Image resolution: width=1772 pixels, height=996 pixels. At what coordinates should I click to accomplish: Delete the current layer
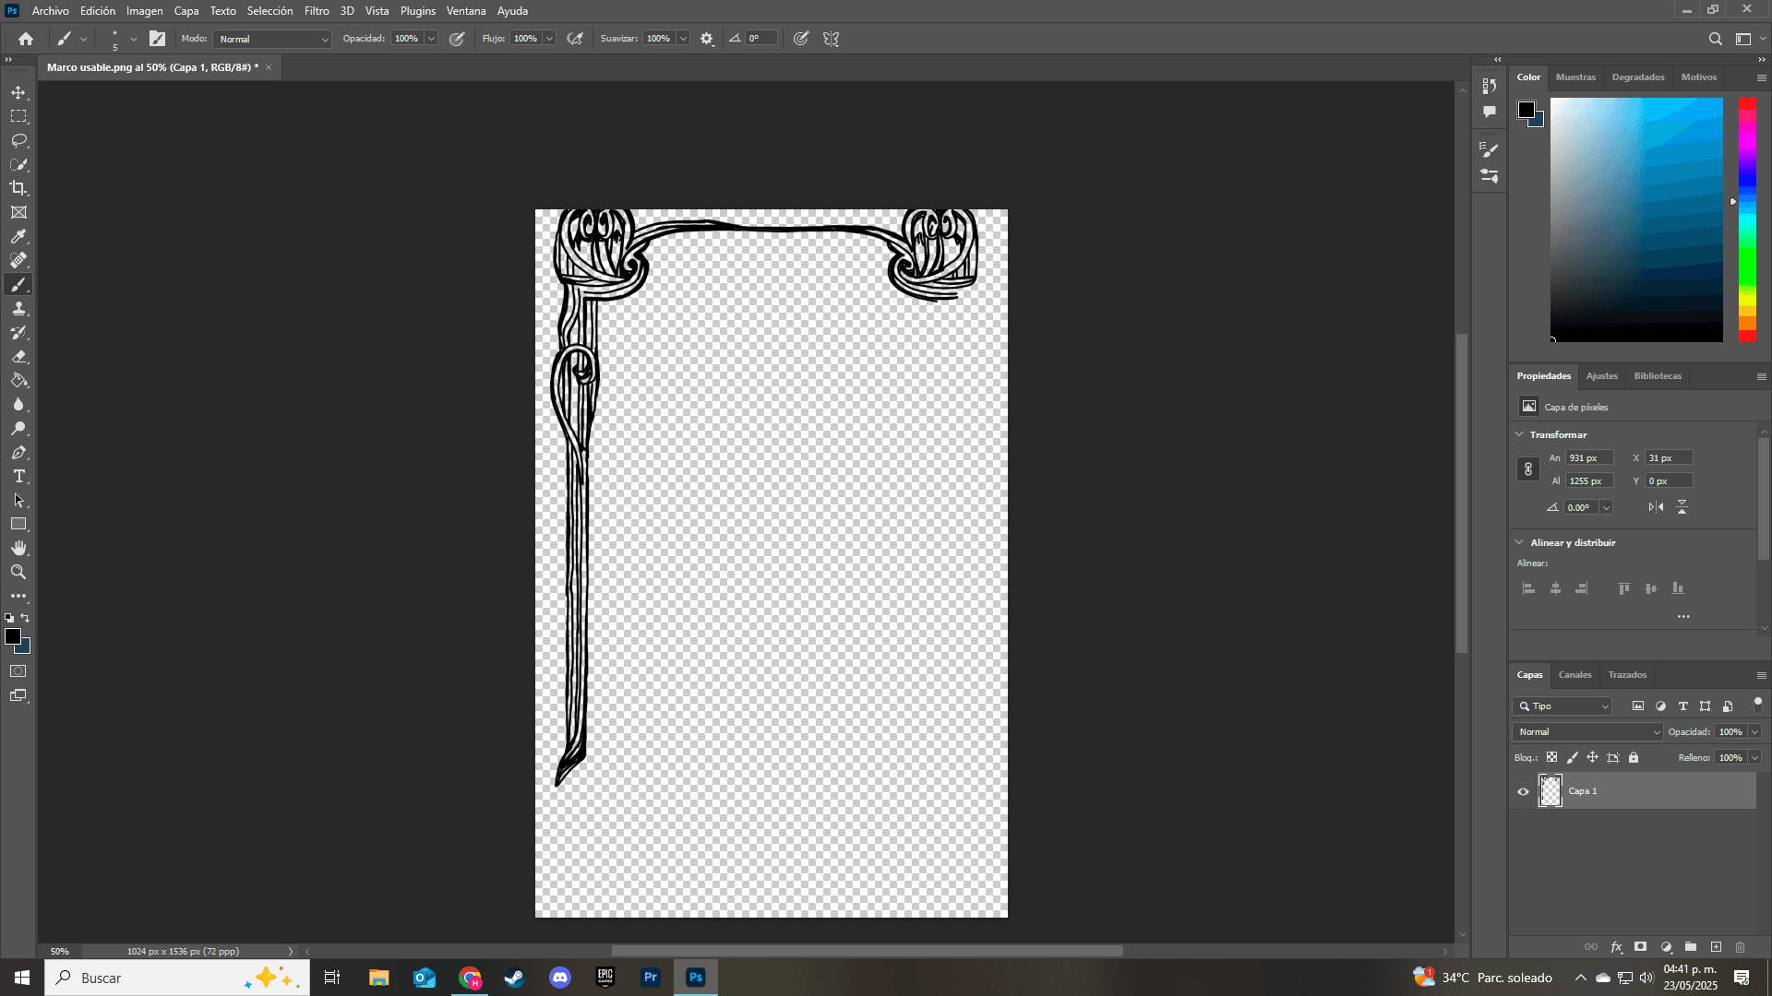click(1741, 947)
